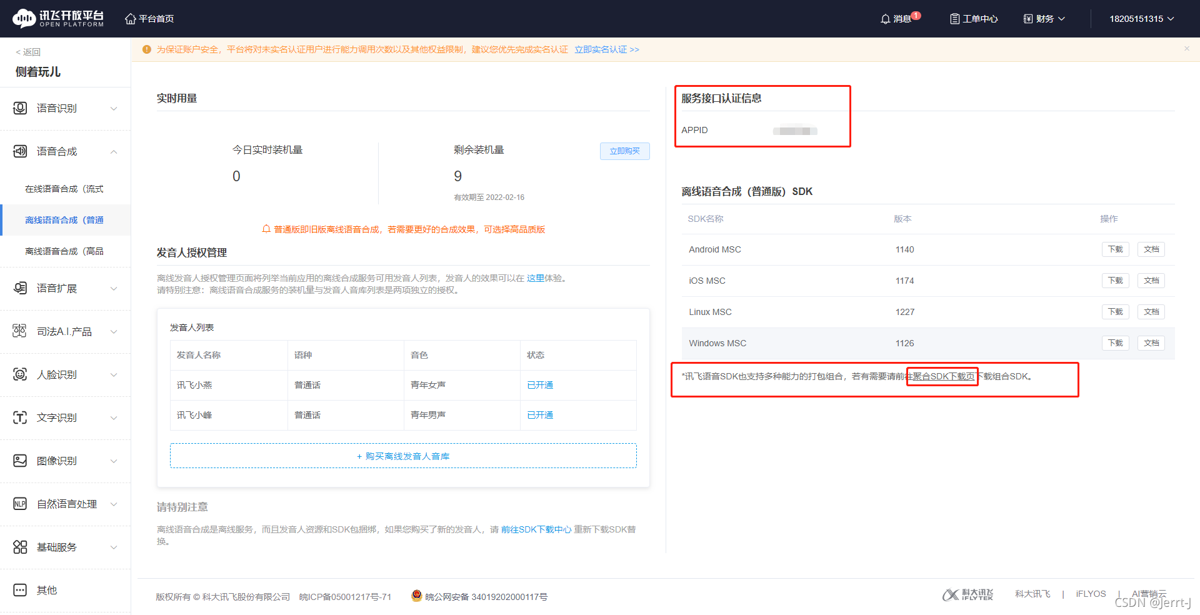This screenshot has height=615, width=1200.
Task: Expand the 人脸识别 menu chevron
Action: [114, 375]
